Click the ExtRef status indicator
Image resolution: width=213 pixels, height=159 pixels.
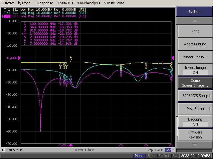pyautogui.click(x=163, y=156)
